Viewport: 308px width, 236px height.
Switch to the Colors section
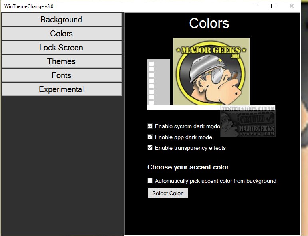(62, 34)
